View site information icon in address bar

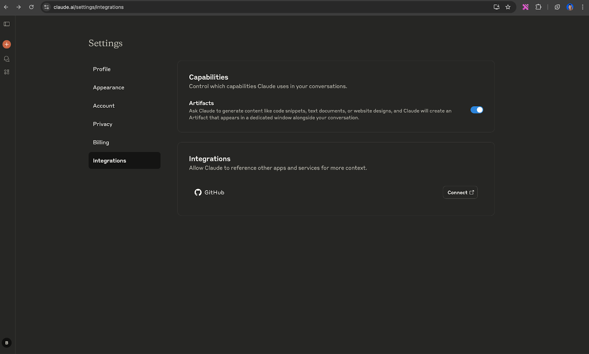[46, 7]
